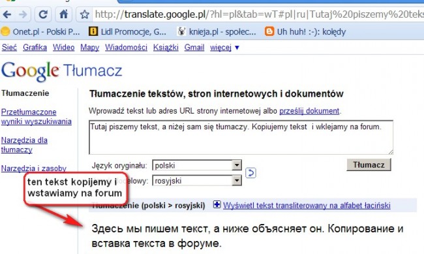The height and width of the screenshot is (254, 424).
Task: Expand transliteration with the plus icon
Action: 217,204
